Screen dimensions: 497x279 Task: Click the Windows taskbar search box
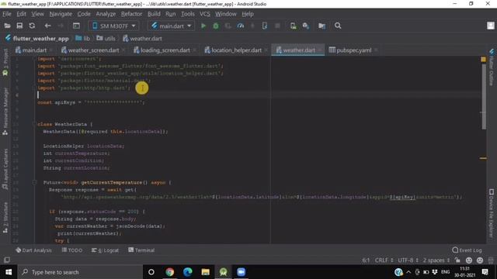80,272
